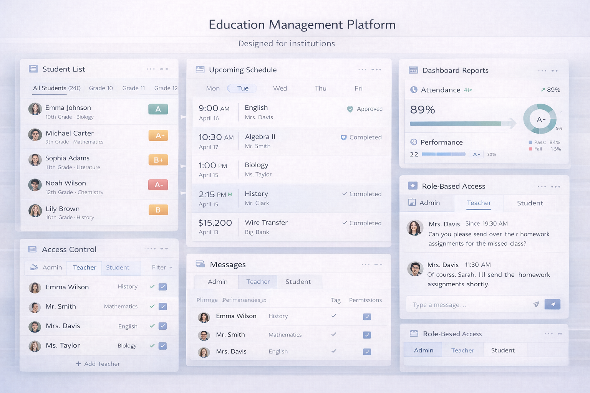Screen dimensions: 590x393
Task: Click the Access Control panel icon
Action: coord(33,249)
